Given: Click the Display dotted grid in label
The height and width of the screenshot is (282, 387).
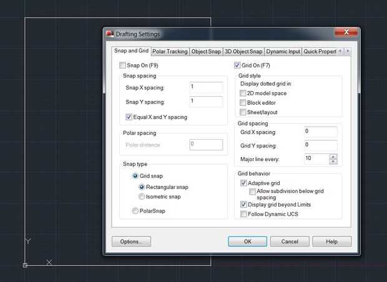Looking at the screenshot, I should (x=266, y=84).
